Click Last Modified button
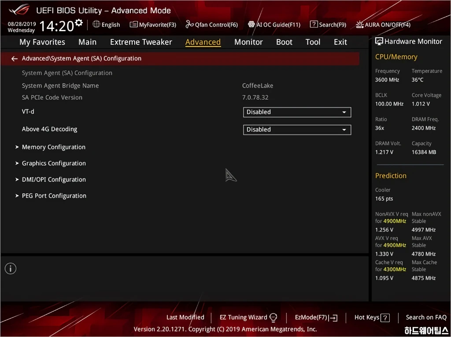 click(x=185, y=318)
